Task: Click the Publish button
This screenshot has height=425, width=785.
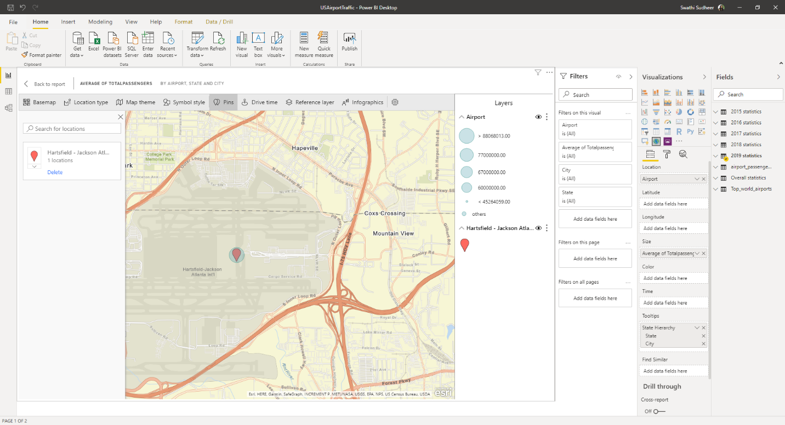Action: [349, 42]
